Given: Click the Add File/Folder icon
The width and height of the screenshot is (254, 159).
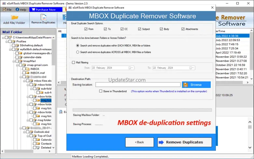Looking at the screenshot, I should [x=14, y=17].
